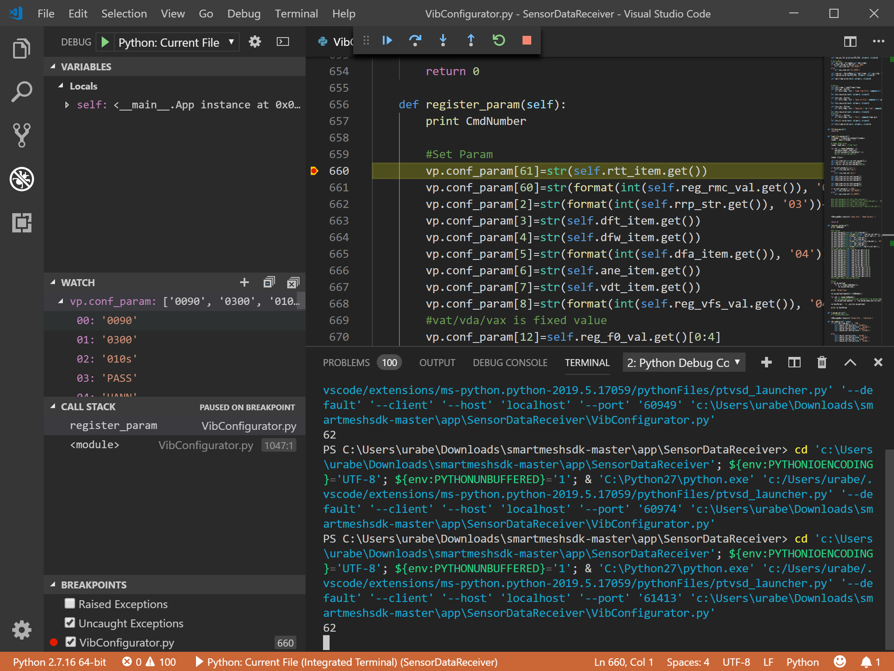Enable the Raised Exceptions breakpoint
The height and width of the screenshot is (671, 894).
[70, 604]
